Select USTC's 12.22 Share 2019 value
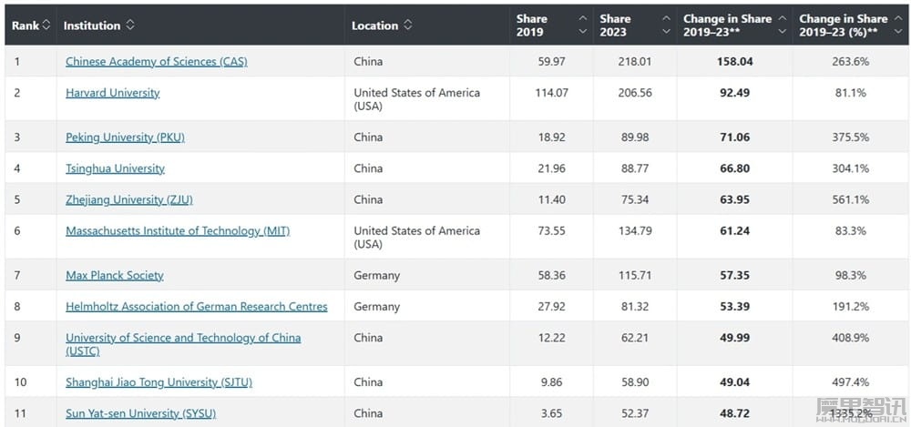Screen dimensions: 911x427 551,338
